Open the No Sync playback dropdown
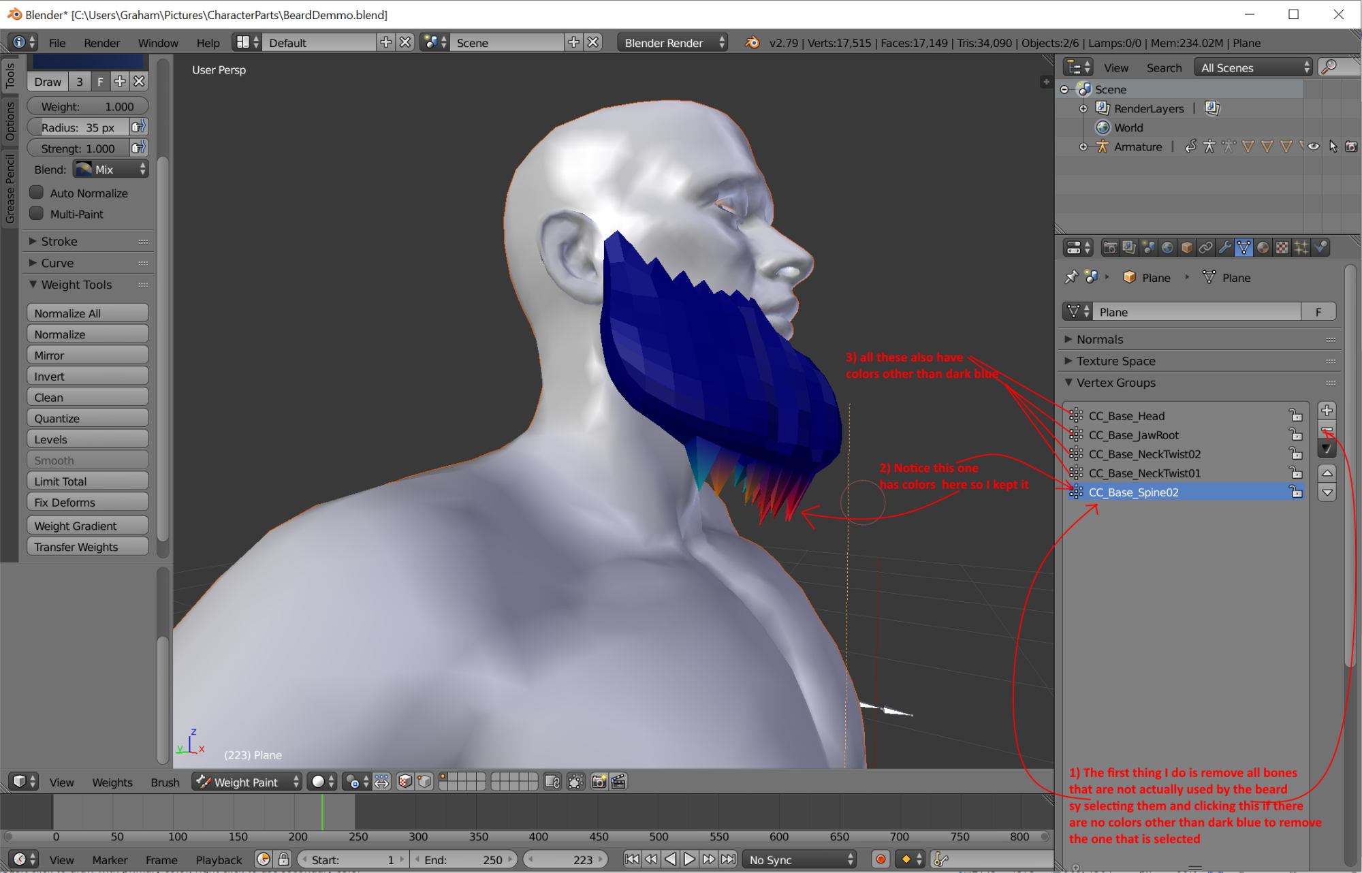 coord(799,859)
